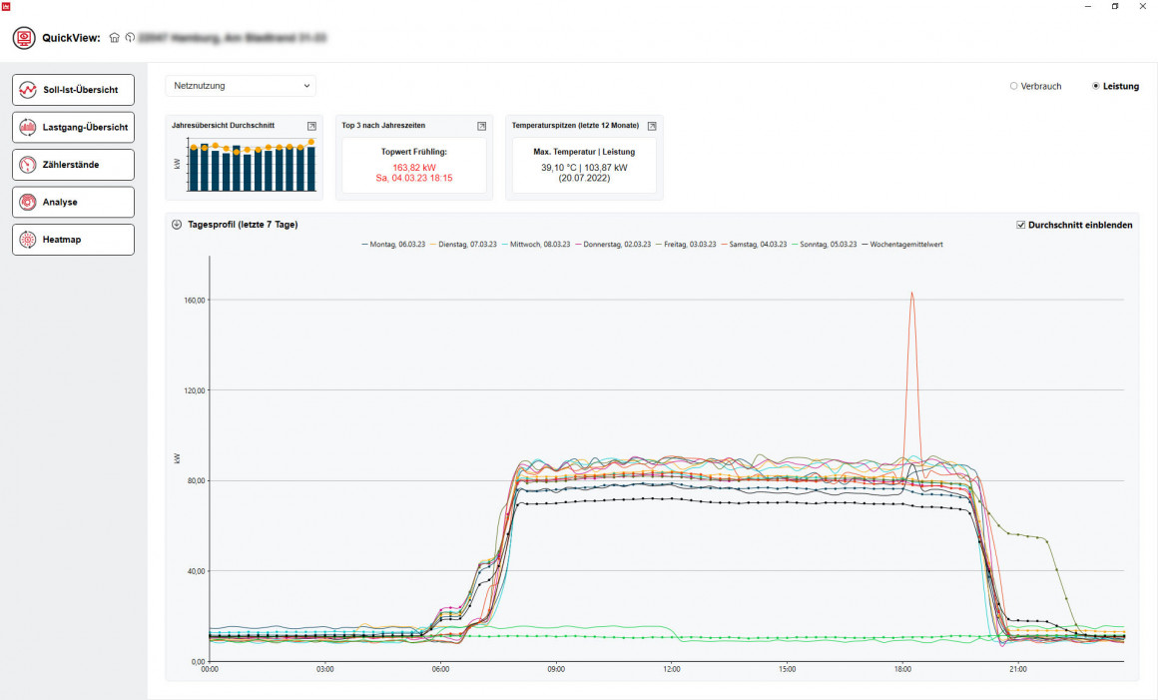This screenshot has height=700, width=1158.
Task: Click the QuickView logo icon
Action: [x=24, y=38]
